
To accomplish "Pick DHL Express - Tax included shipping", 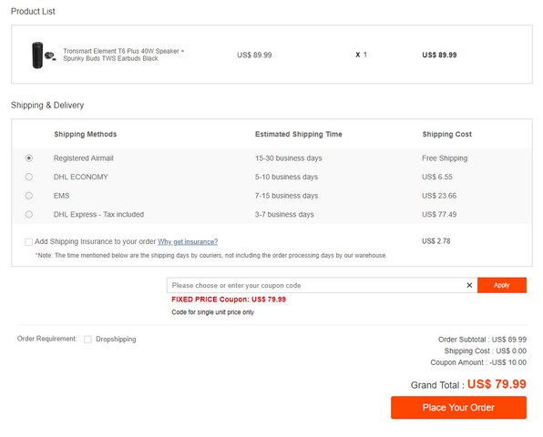I will (29, 214).
